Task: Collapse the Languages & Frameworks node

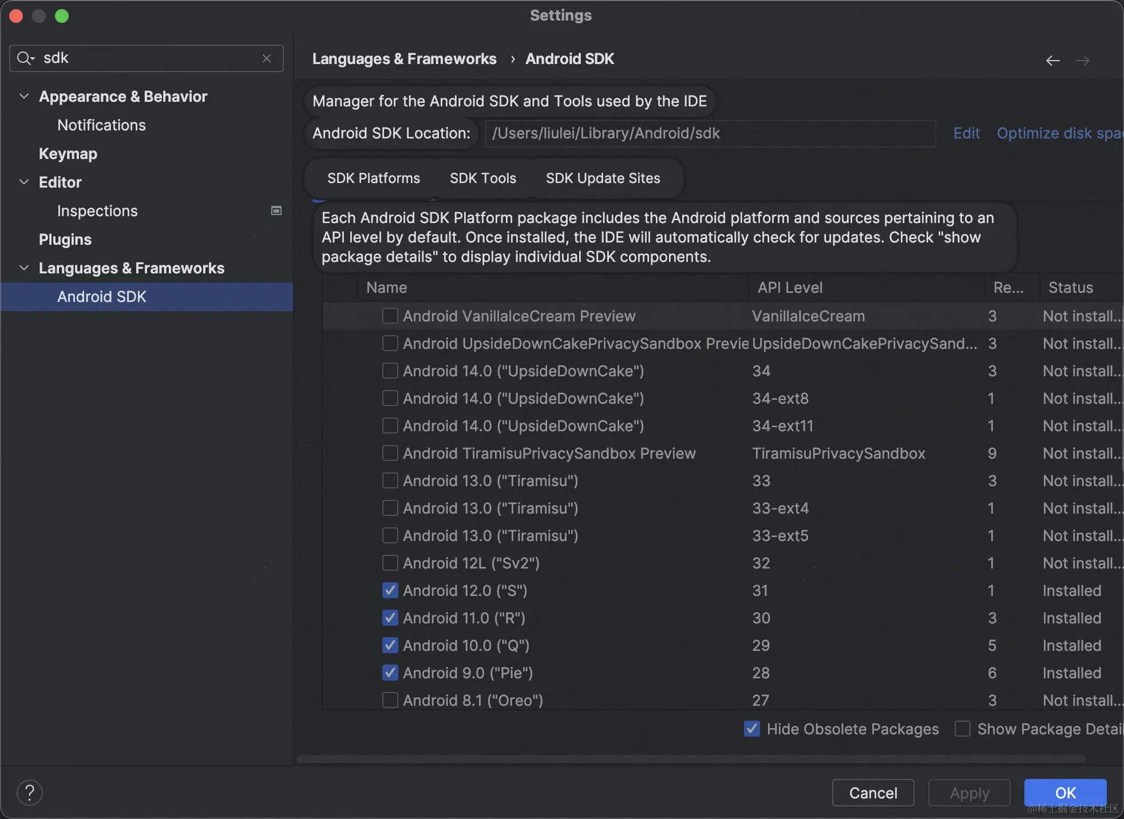Action: 24,268
